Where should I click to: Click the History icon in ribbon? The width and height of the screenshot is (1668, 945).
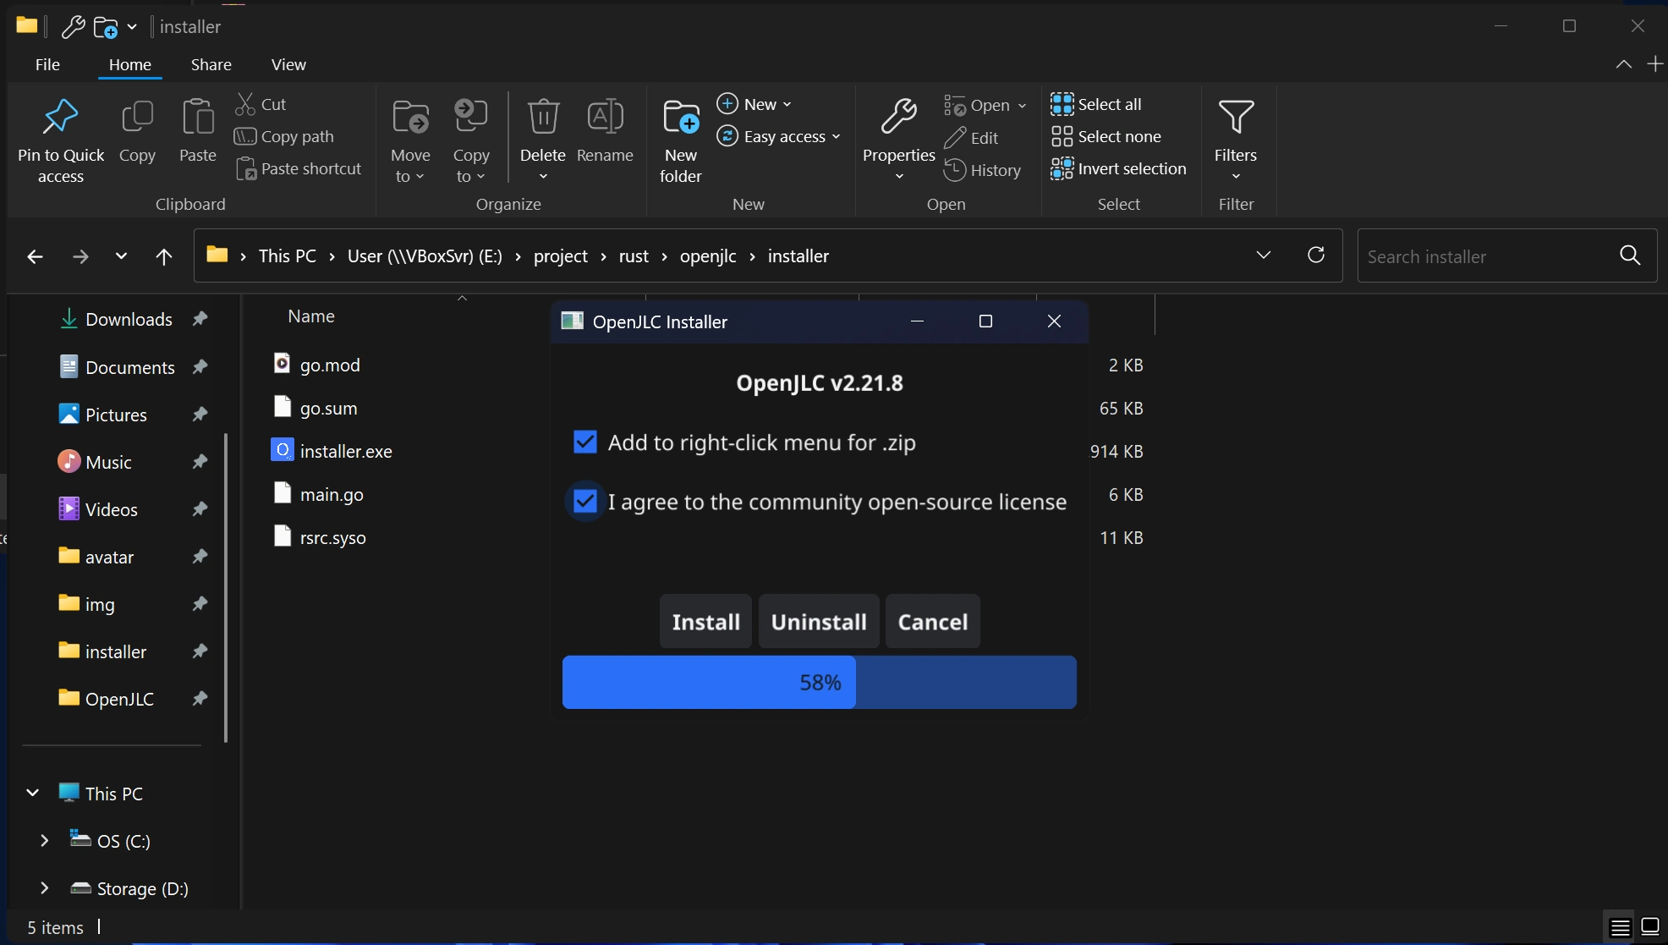[955, 170]
